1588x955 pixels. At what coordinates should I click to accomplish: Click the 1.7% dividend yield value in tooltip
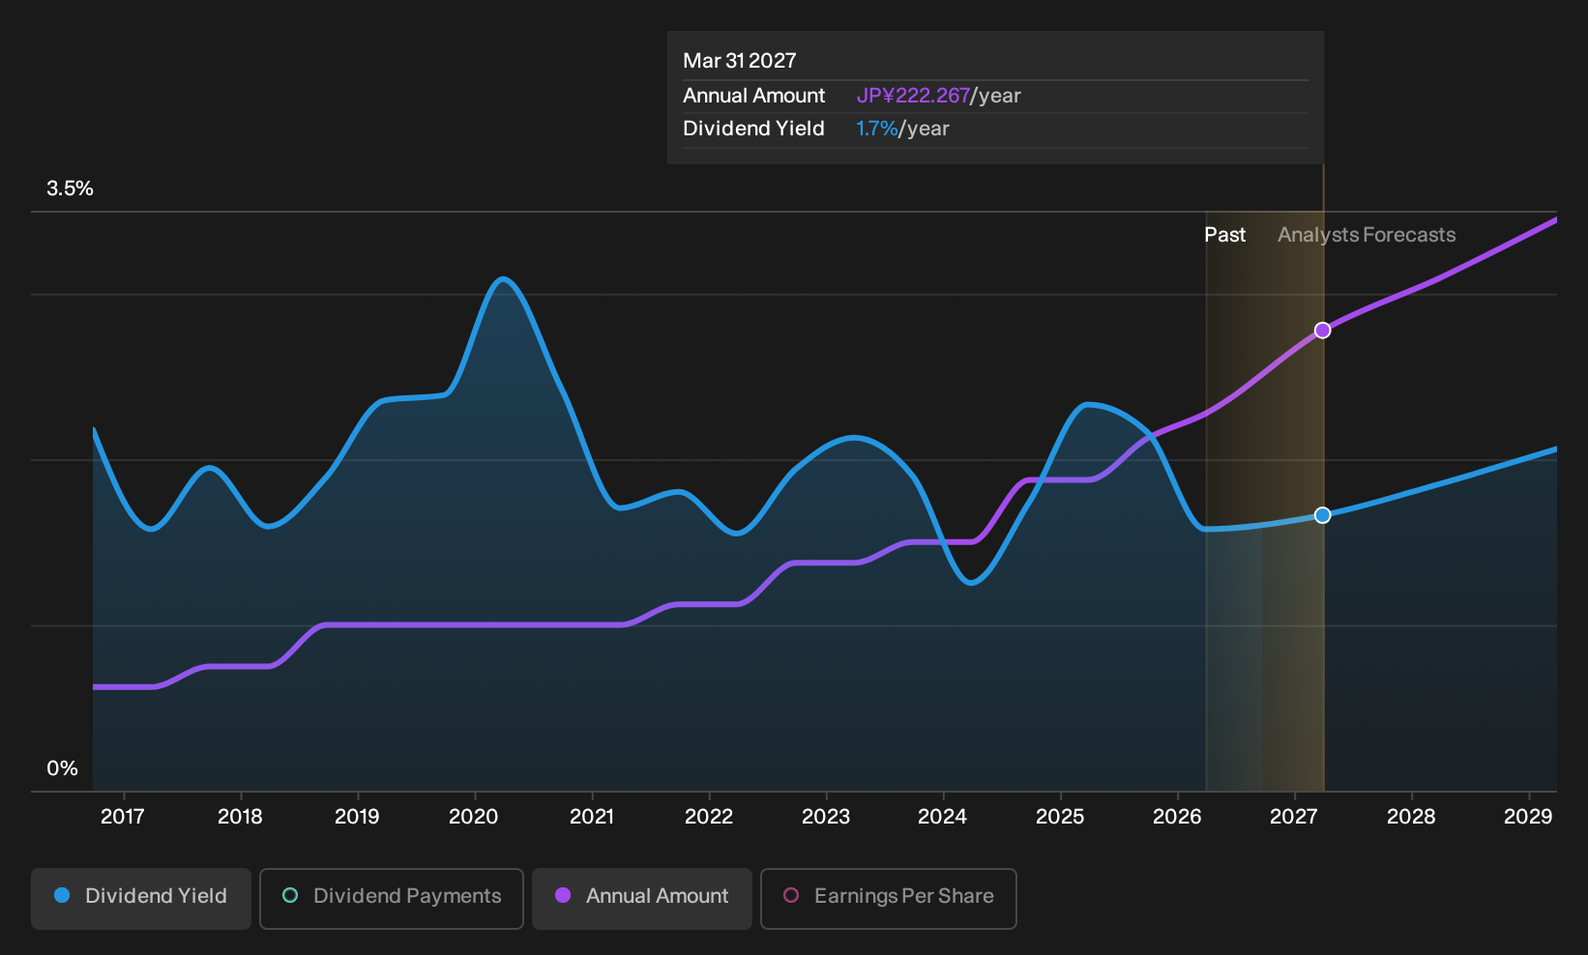click(x=877, y=129)
